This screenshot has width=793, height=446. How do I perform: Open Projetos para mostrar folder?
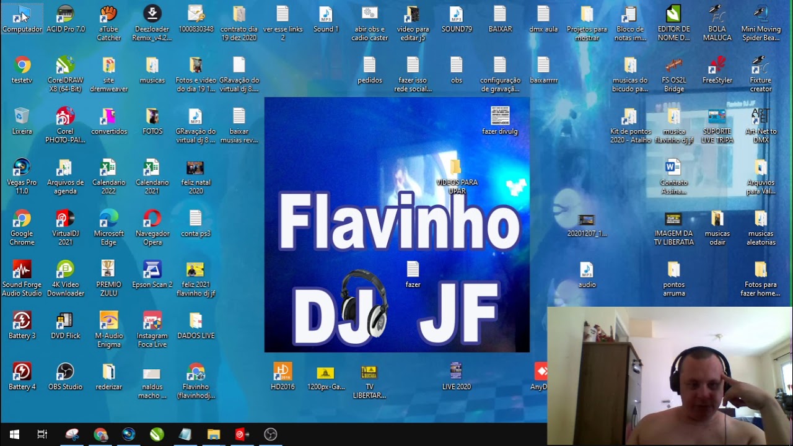point(587,23)
